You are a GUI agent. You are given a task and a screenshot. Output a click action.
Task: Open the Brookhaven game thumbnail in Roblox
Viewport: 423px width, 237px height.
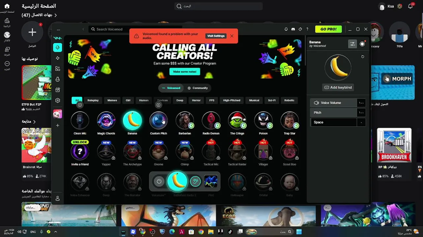pos(394,145)
